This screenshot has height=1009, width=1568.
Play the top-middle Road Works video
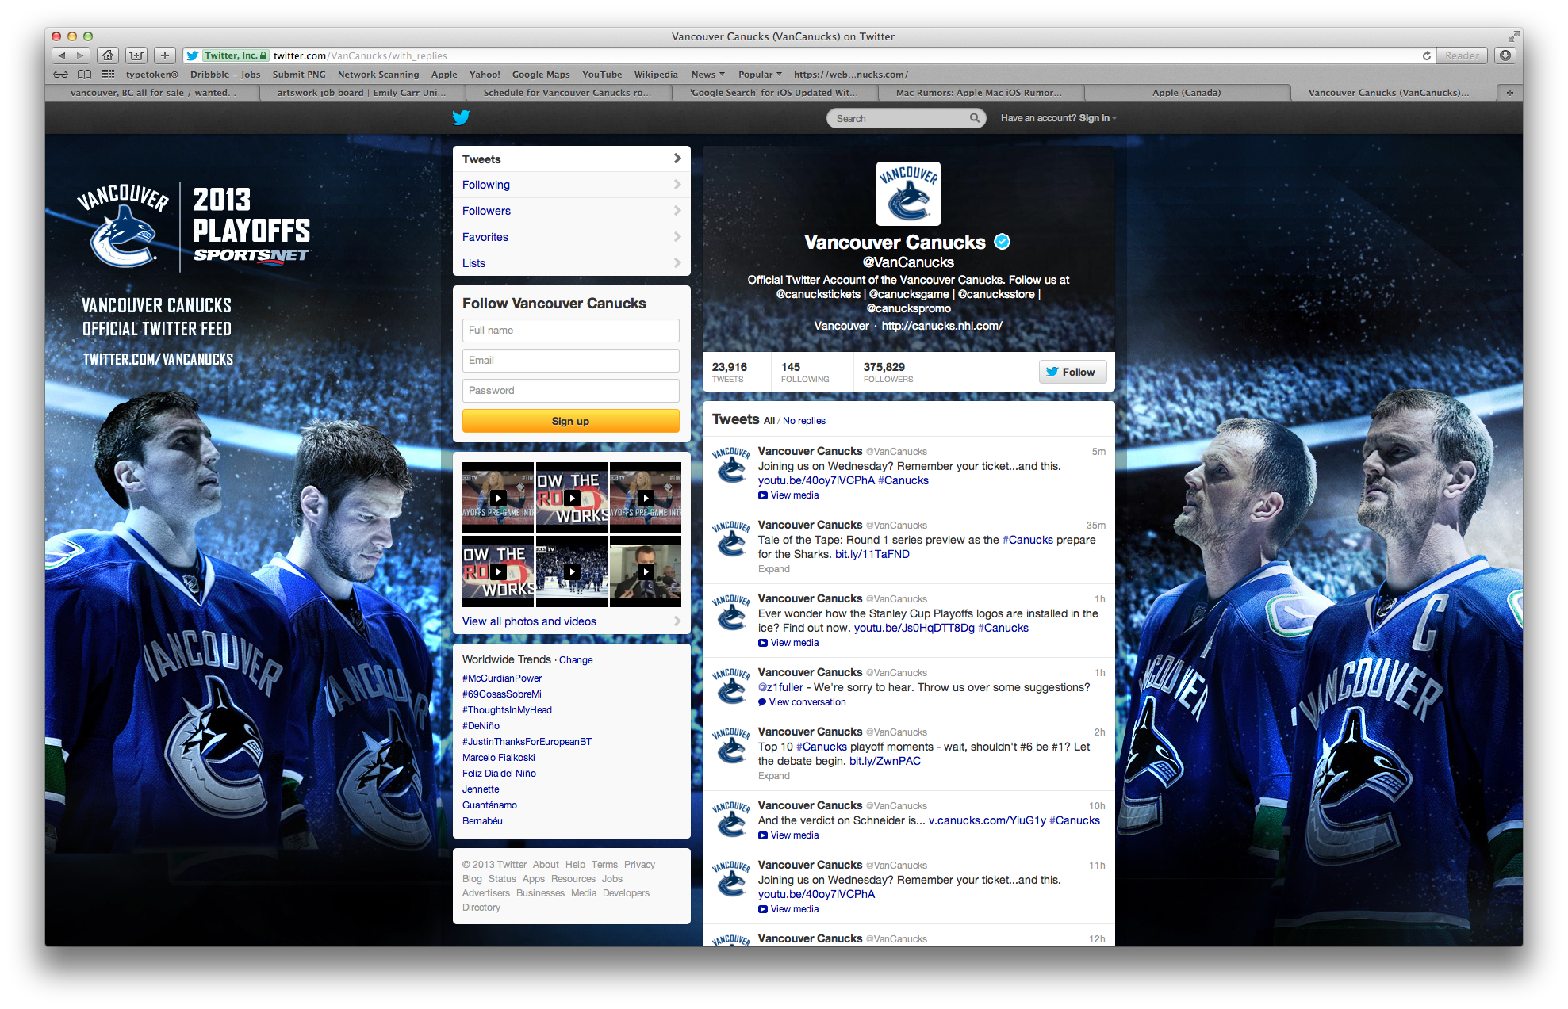click(x=572, y=498)
